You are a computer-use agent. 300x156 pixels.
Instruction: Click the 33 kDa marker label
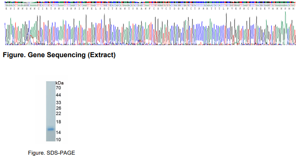click(59, 103)
